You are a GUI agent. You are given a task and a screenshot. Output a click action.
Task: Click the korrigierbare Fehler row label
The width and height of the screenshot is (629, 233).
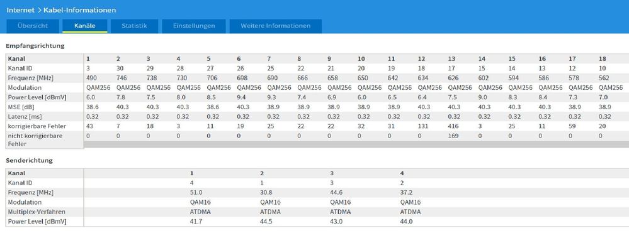(x=37, y=126)
